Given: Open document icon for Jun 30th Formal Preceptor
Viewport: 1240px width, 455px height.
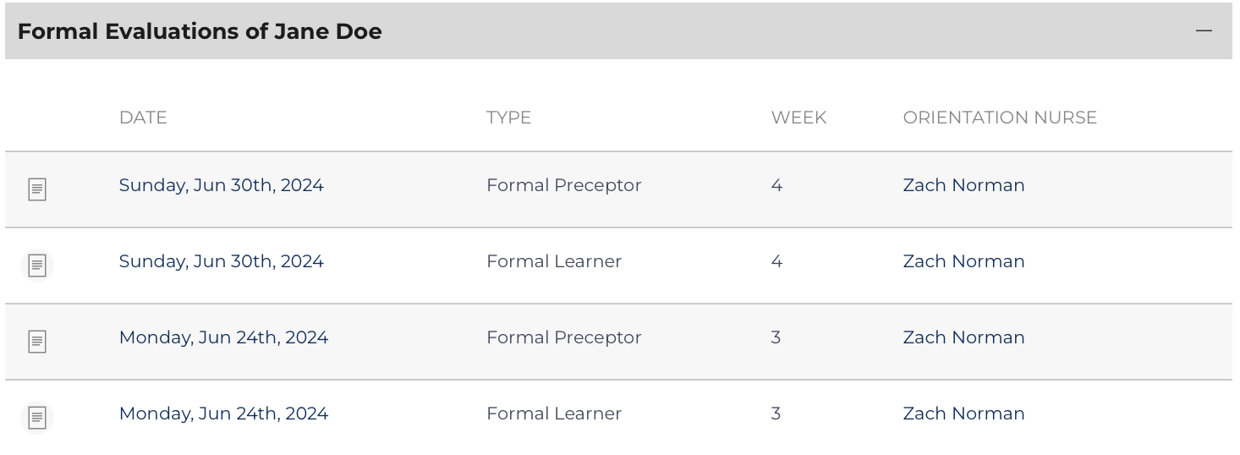Looking at the screenshot, I should [37, 189].
